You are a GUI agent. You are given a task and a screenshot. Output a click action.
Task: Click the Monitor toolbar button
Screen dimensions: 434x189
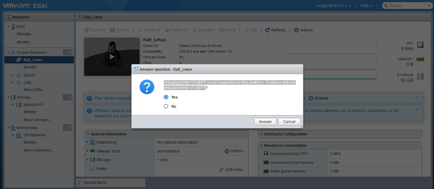(x=119, y=30)
